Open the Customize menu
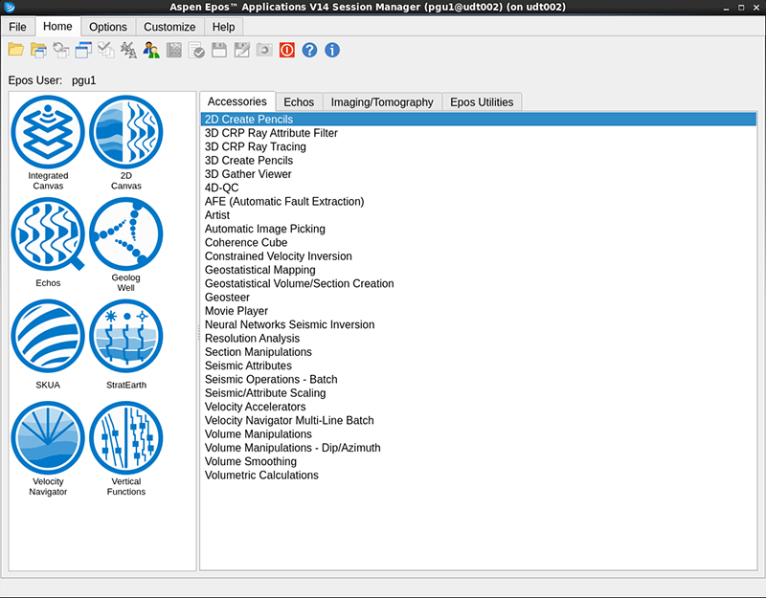 169,27
